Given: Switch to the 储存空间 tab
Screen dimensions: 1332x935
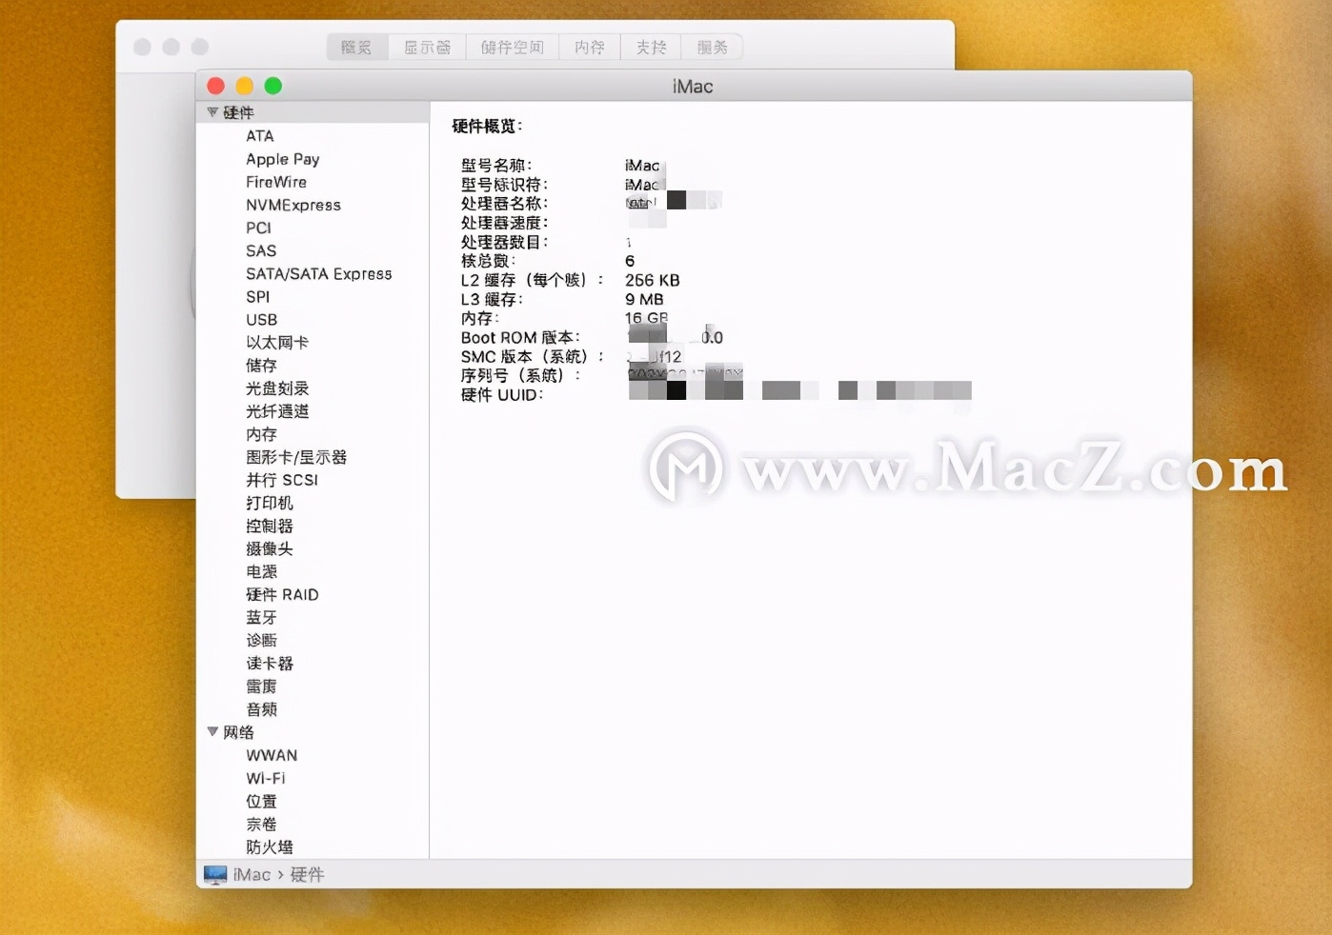Looking at the screenshot, I should coord(512,47).
